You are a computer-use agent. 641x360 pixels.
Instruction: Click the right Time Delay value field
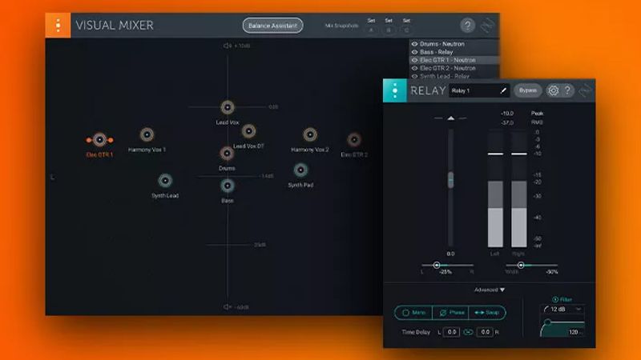485,332
